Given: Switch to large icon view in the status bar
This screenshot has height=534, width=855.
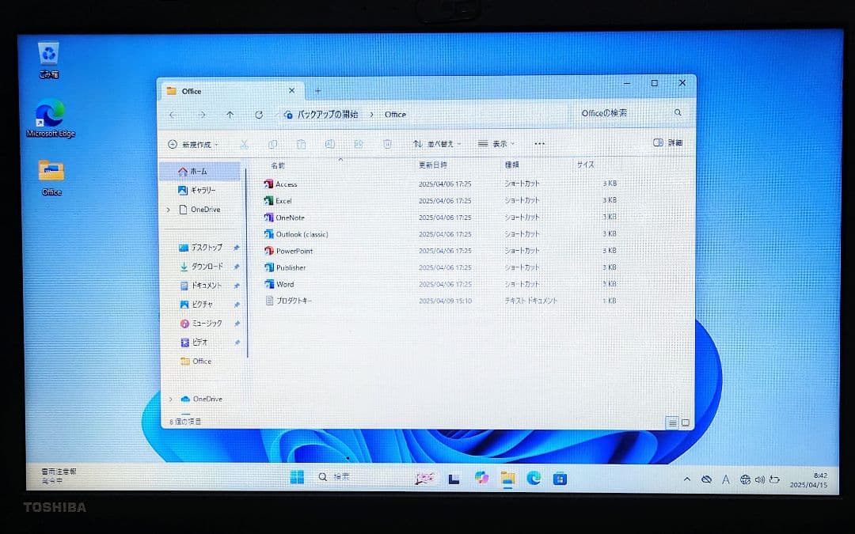Looking at the screenshot, I should pos(684,422).
